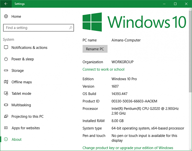The width and height of the screenshot is (192, 151).
Task: Click the search magnifier icon
Action: [x=71, y=28]
